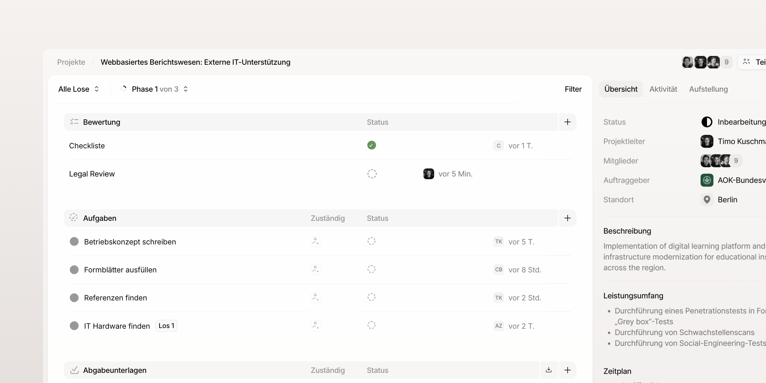The height and width of the screenshot is (383, 766).
Task: Switch to the Übersicht tab
Action: coord(621,89)
